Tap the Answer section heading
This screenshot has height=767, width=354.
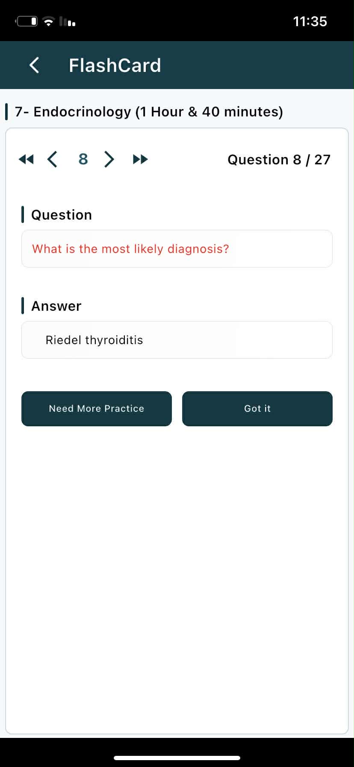[56, 306]
